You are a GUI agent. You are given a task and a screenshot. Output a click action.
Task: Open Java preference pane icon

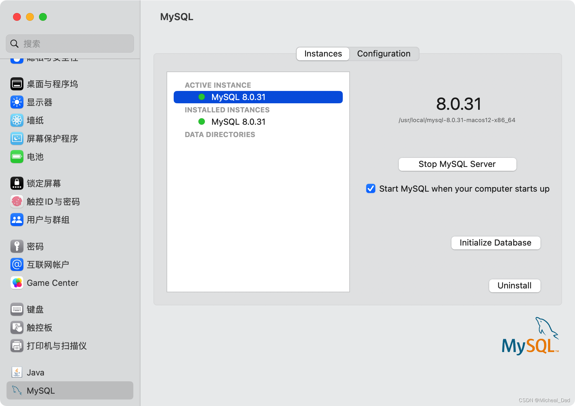click(x=17, y=373)
